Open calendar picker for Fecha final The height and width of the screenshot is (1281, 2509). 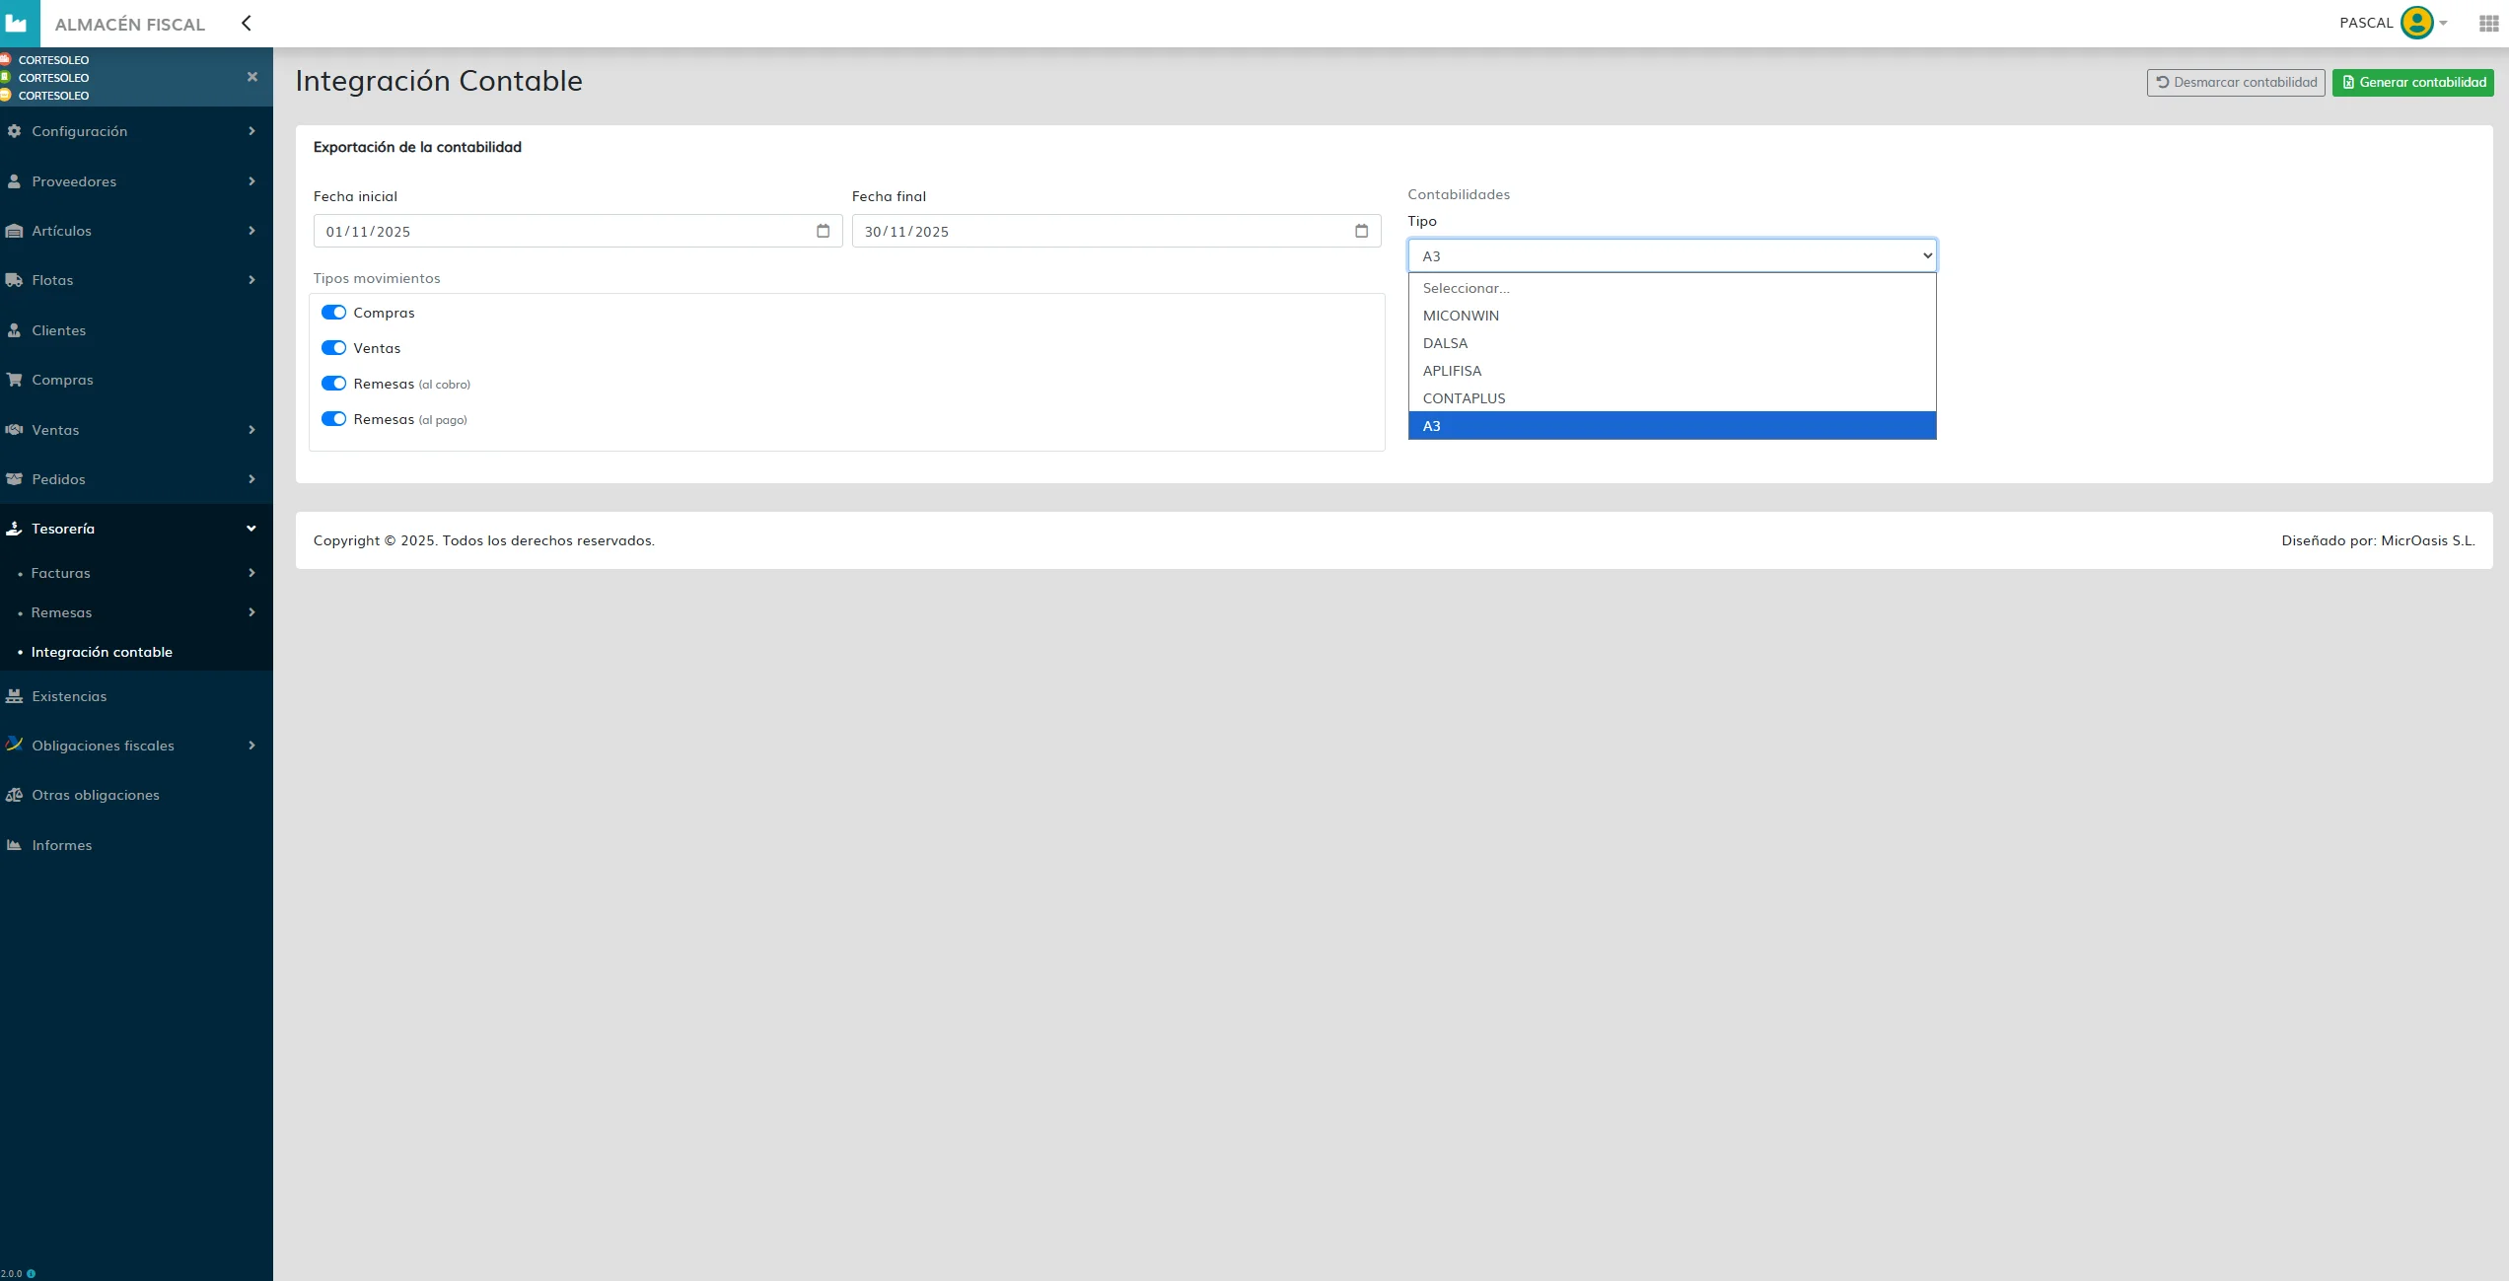[x=1361, y=231]
